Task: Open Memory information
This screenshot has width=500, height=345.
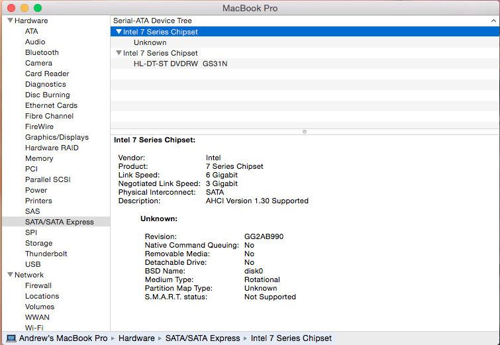Action: point(39,158)
